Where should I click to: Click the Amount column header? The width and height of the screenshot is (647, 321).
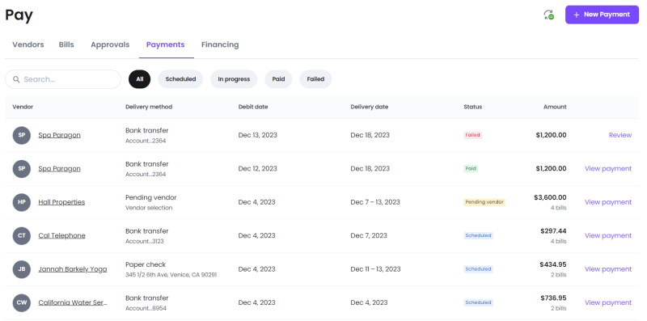555,107
